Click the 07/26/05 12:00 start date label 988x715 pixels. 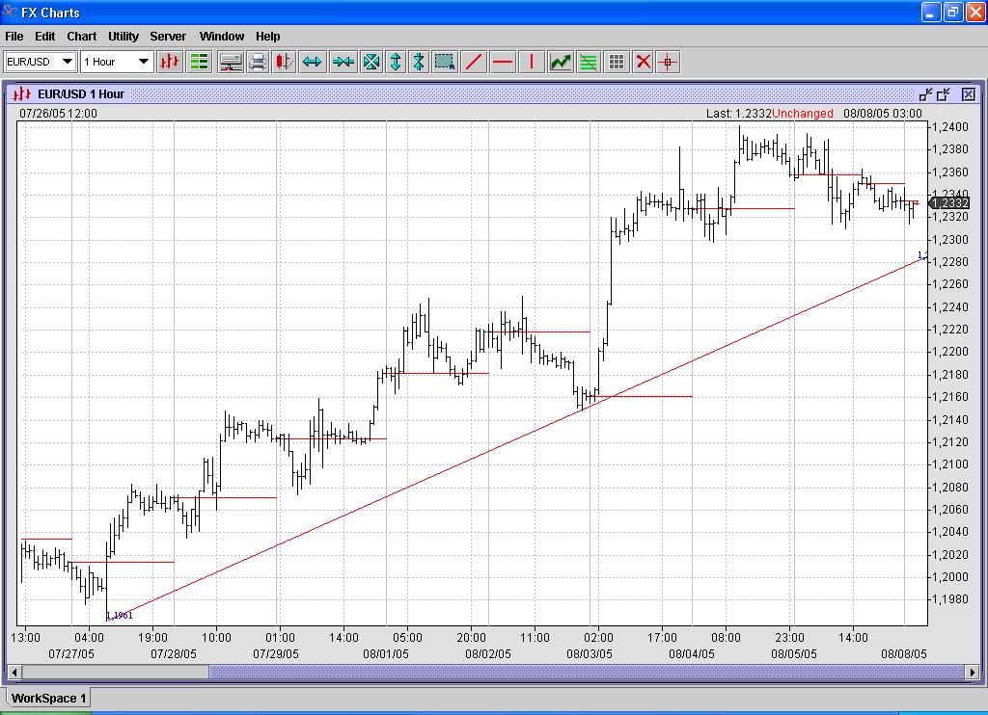(x=58, y=114)
